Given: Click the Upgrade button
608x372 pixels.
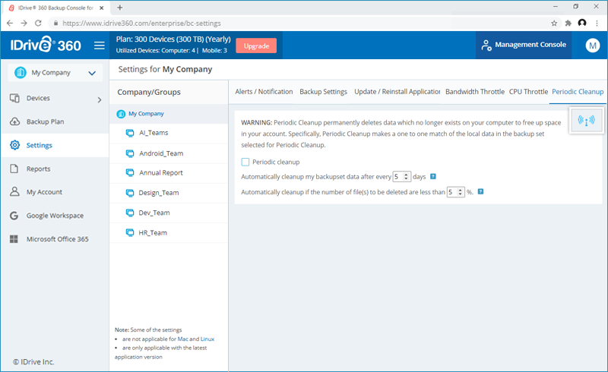Looking at the screenshot, I should (256, 46).
